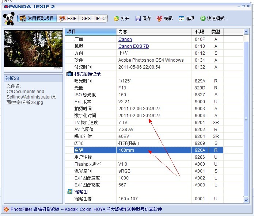Select the 闪光 value 打开(强制)
The height and width of the screenshot is (216, 254).
129,143
